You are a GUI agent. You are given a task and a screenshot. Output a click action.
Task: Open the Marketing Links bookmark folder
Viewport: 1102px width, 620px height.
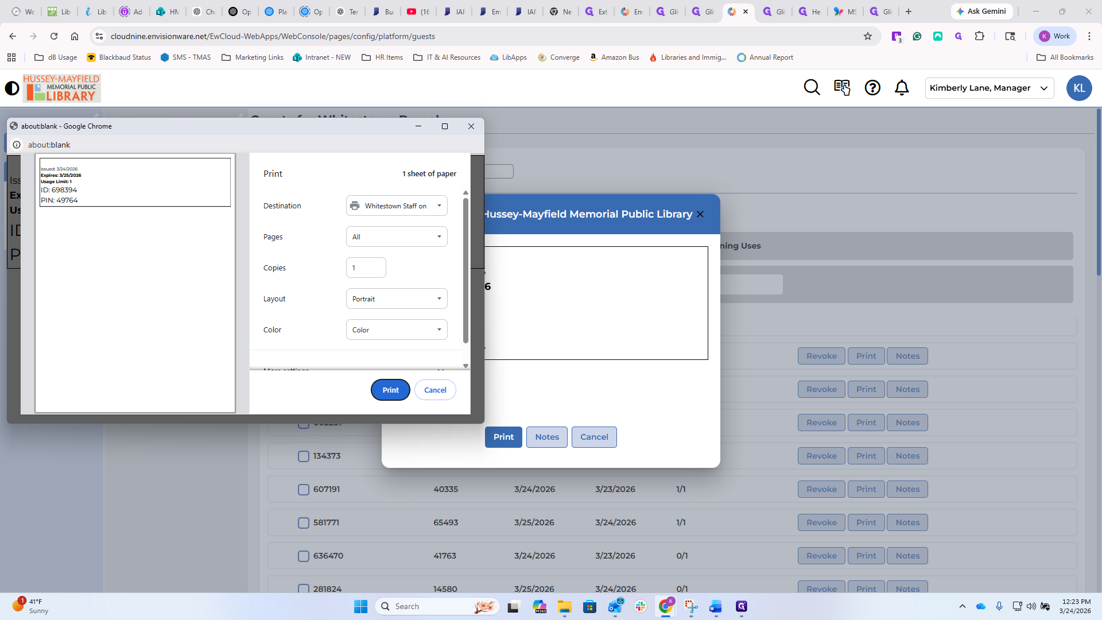[x=253, y=57]
